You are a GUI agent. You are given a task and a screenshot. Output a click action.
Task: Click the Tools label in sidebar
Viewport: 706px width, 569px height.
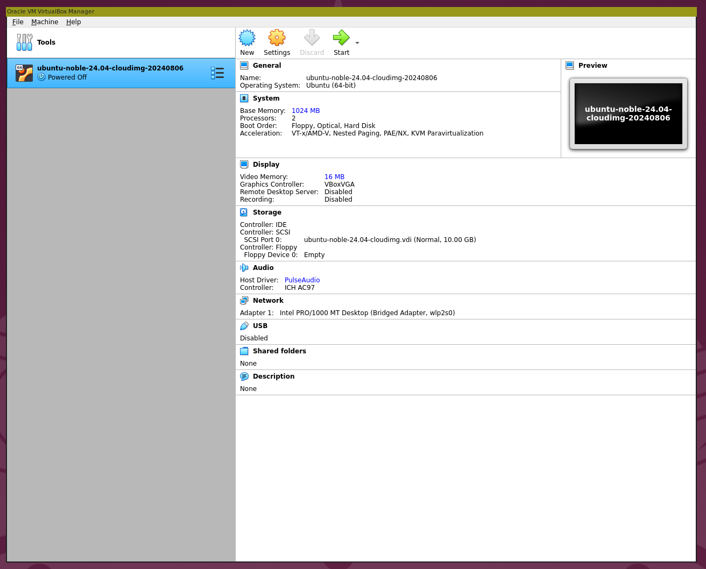pyautogui.click(x=46, y=42)
